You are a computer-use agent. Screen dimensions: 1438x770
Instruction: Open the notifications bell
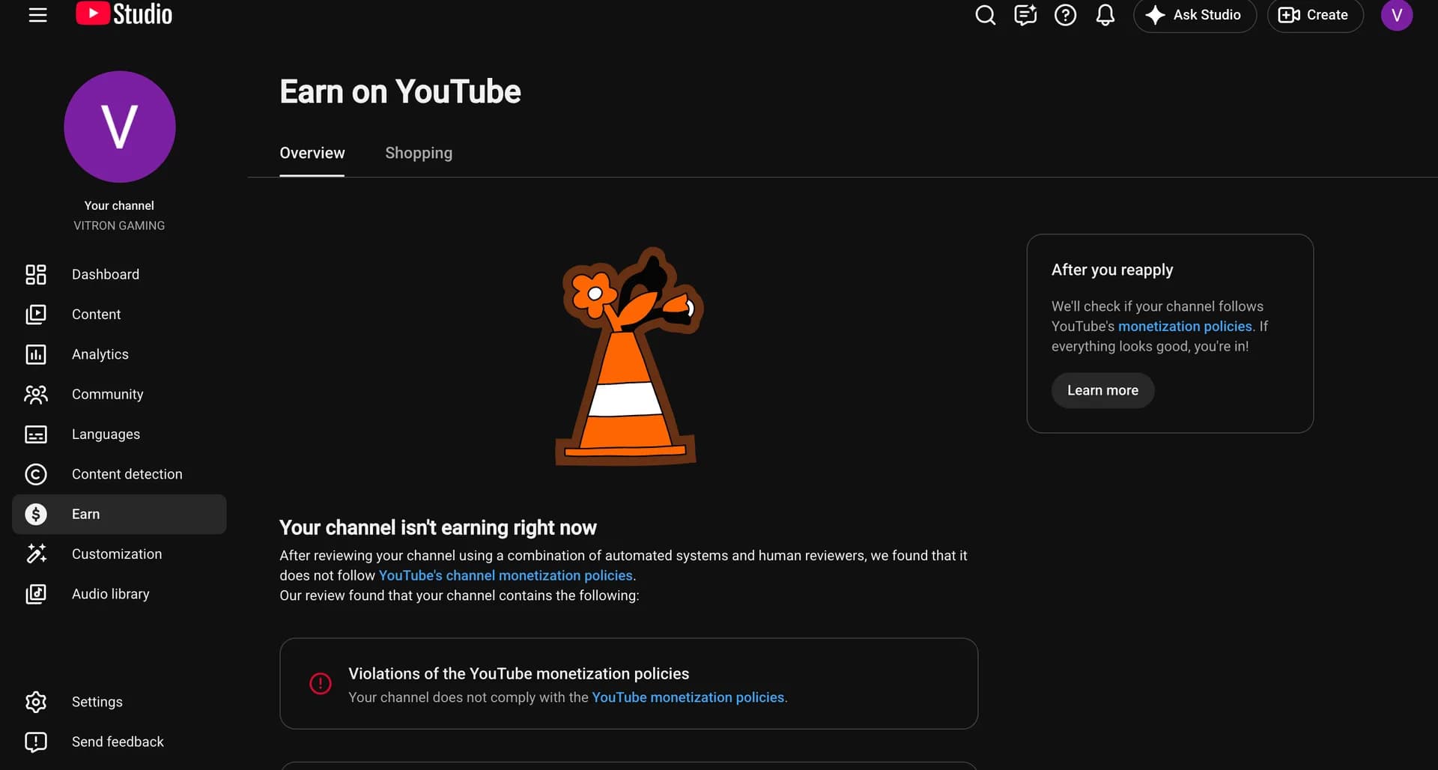pyautogui.click(x=1105, y=15)
